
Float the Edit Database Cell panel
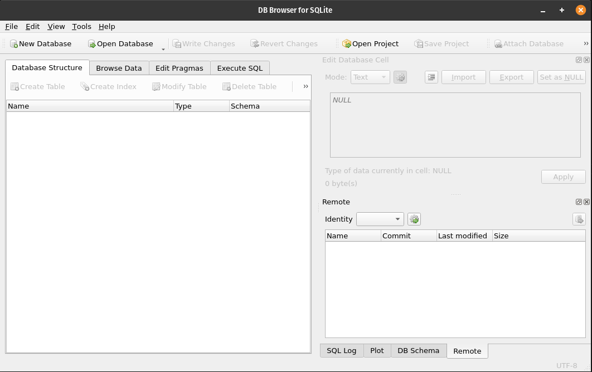pyautogui.click(x=579, y=60)
